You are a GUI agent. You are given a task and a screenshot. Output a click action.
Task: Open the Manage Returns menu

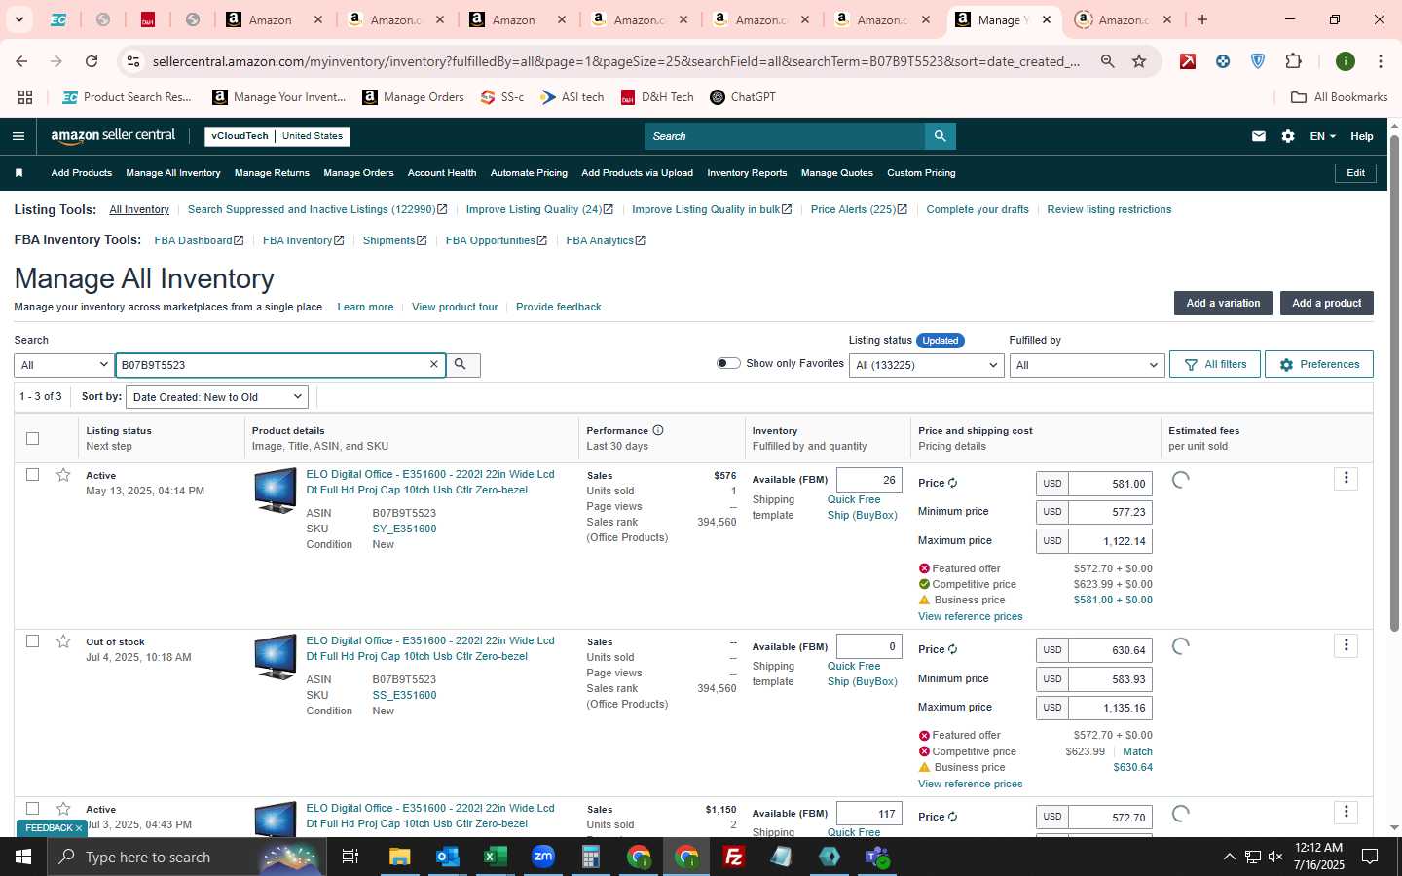coord(272,173)
